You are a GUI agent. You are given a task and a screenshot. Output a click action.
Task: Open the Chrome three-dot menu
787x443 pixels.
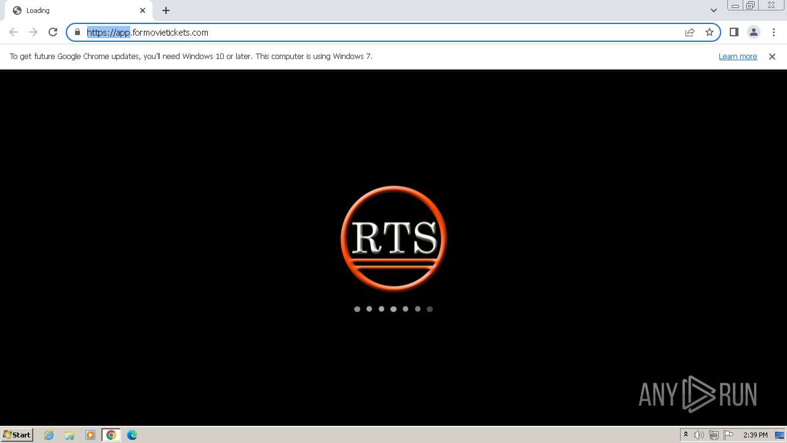pos(774,32)
